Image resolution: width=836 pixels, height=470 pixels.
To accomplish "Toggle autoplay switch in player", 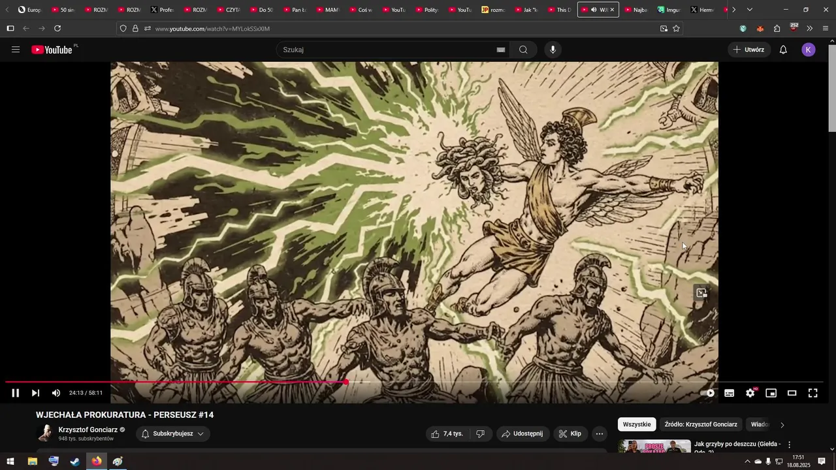I will (708, 393).
